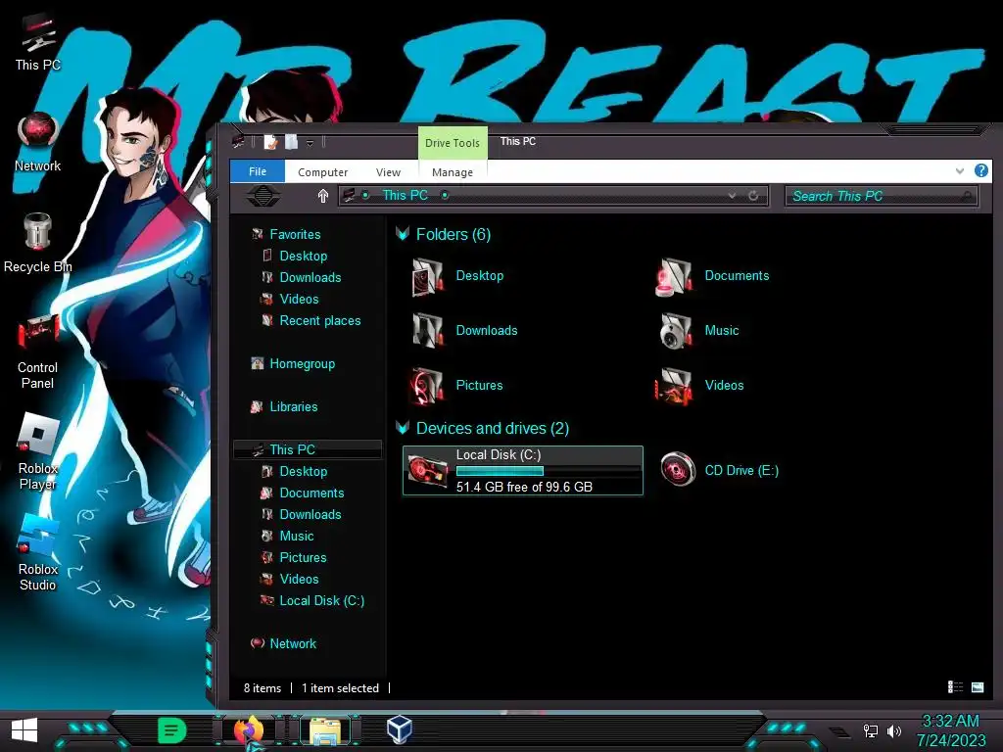The width and height of the screenshot is (1003, 752).
Task: Click the Explorer help question mark icon
Action: coord(980,170)
